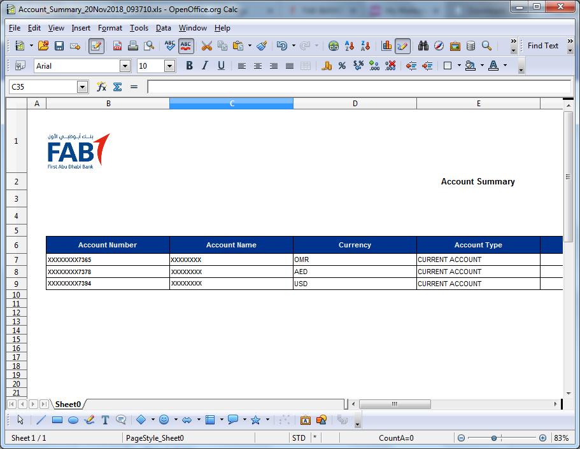Open Page Preview
This screenshot has width=580, height=449.
pyautogui.click(x=149, y=46)
